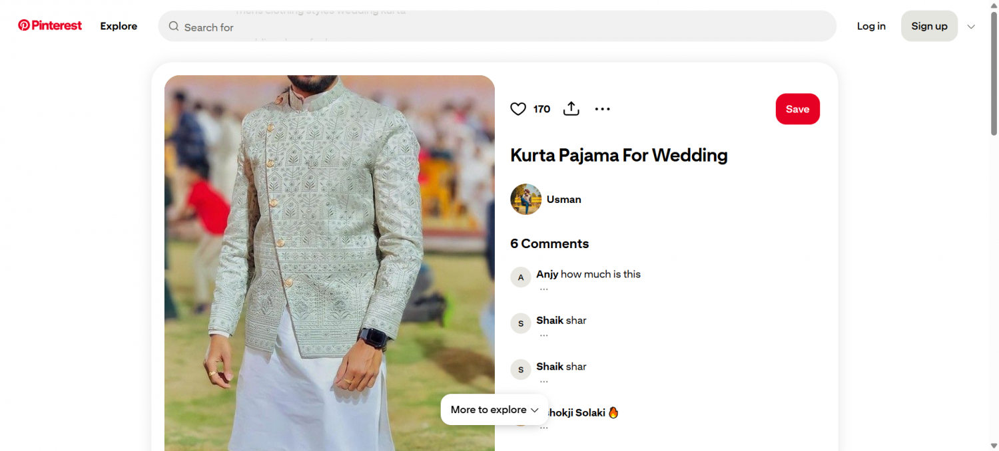Click the share upload icon
This screenshot has height=451, width=999.
tap(571, 109)
